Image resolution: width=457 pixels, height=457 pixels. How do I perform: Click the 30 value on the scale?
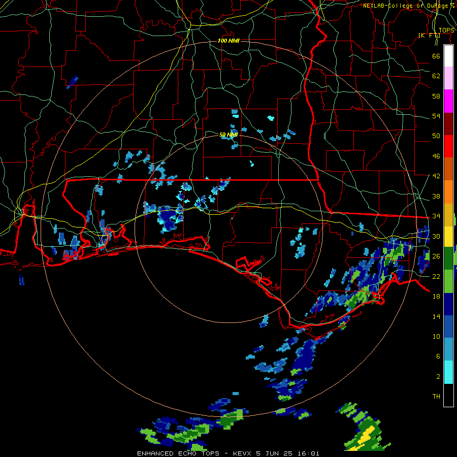click(436, 236)
